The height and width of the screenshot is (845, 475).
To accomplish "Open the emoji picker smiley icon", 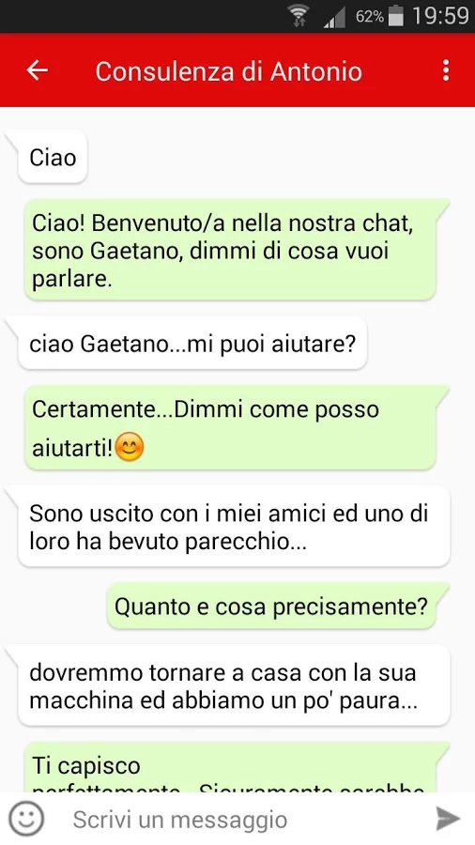I will 27,819.
